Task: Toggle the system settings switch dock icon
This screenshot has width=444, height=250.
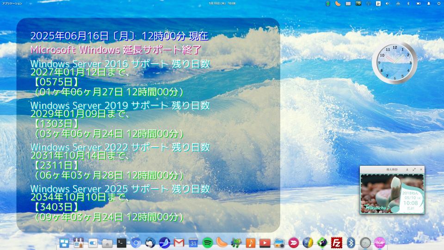Action: tap(92, 243)
